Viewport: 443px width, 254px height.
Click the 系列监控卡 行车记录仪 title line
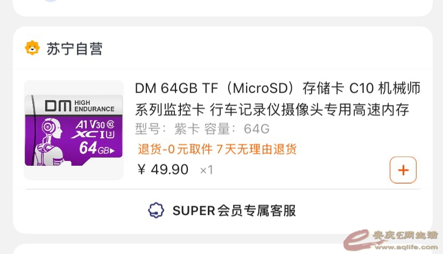[272, 110]
